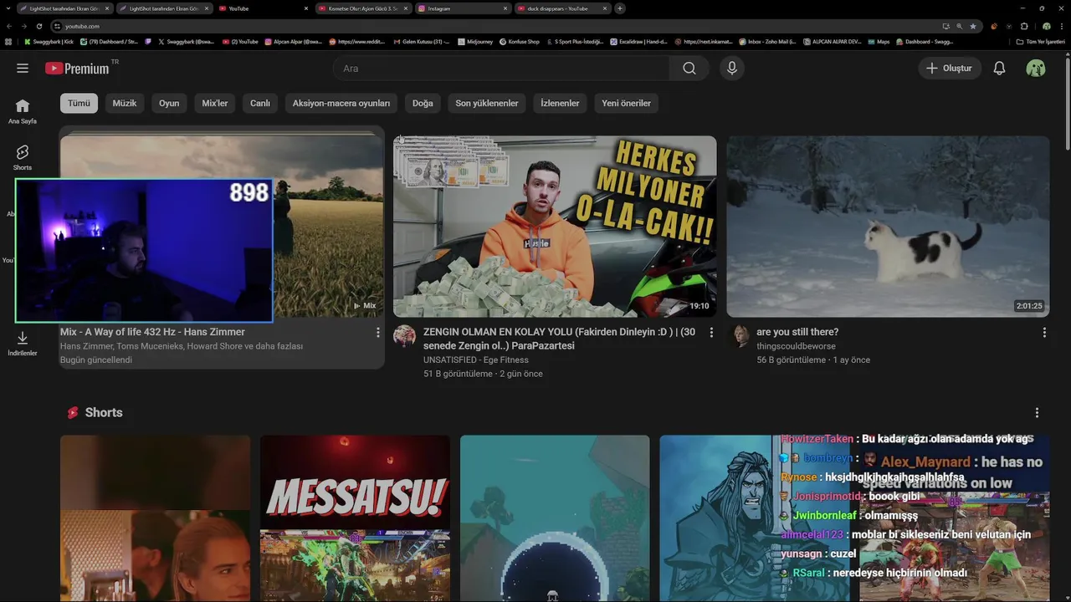Reload the page in the browser
This screenshot has width=1071, height=602.
(38, 26)
